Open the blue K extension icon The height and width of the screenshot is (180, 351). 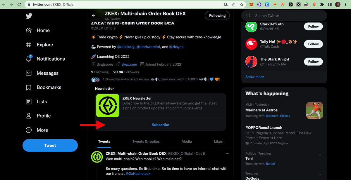[x=267, y=5]
